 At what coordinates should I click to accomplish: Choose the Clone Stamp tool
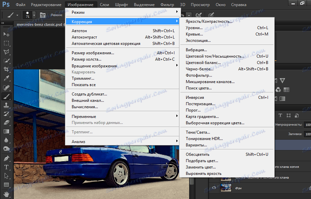pyautogui.click(x=6, y=105)
